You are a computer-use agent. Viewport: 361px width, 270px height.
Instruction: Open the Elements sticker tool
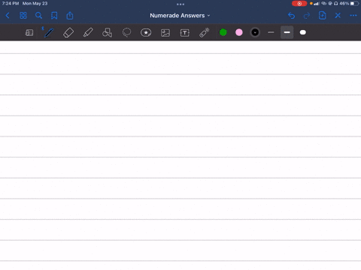(x=146, y=32)
